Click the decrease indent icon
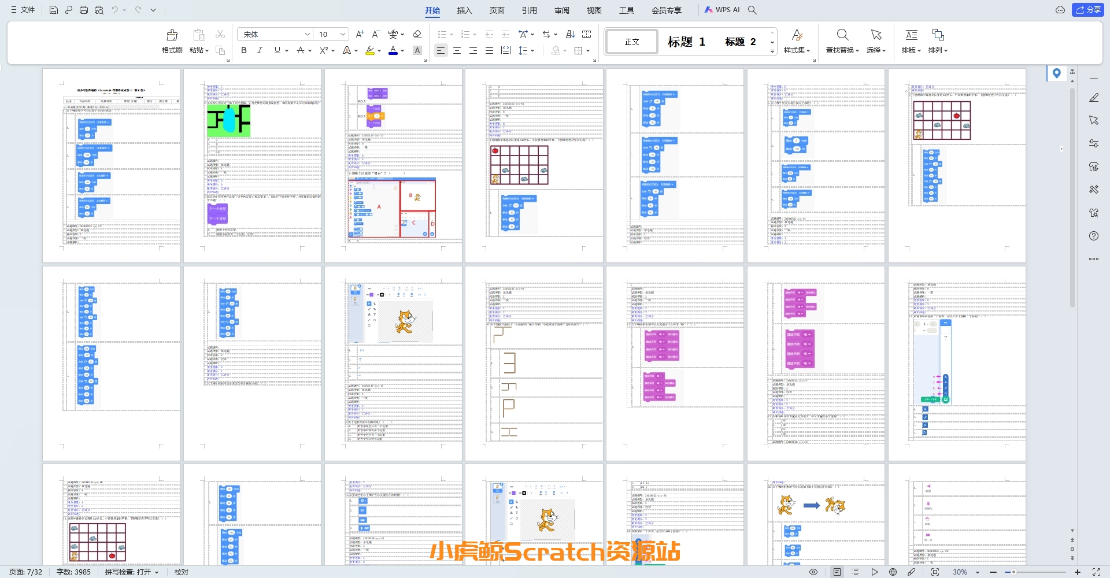The width and height of the screenshot is (1110, 578). pyautogui.click(x=489, y=34)
